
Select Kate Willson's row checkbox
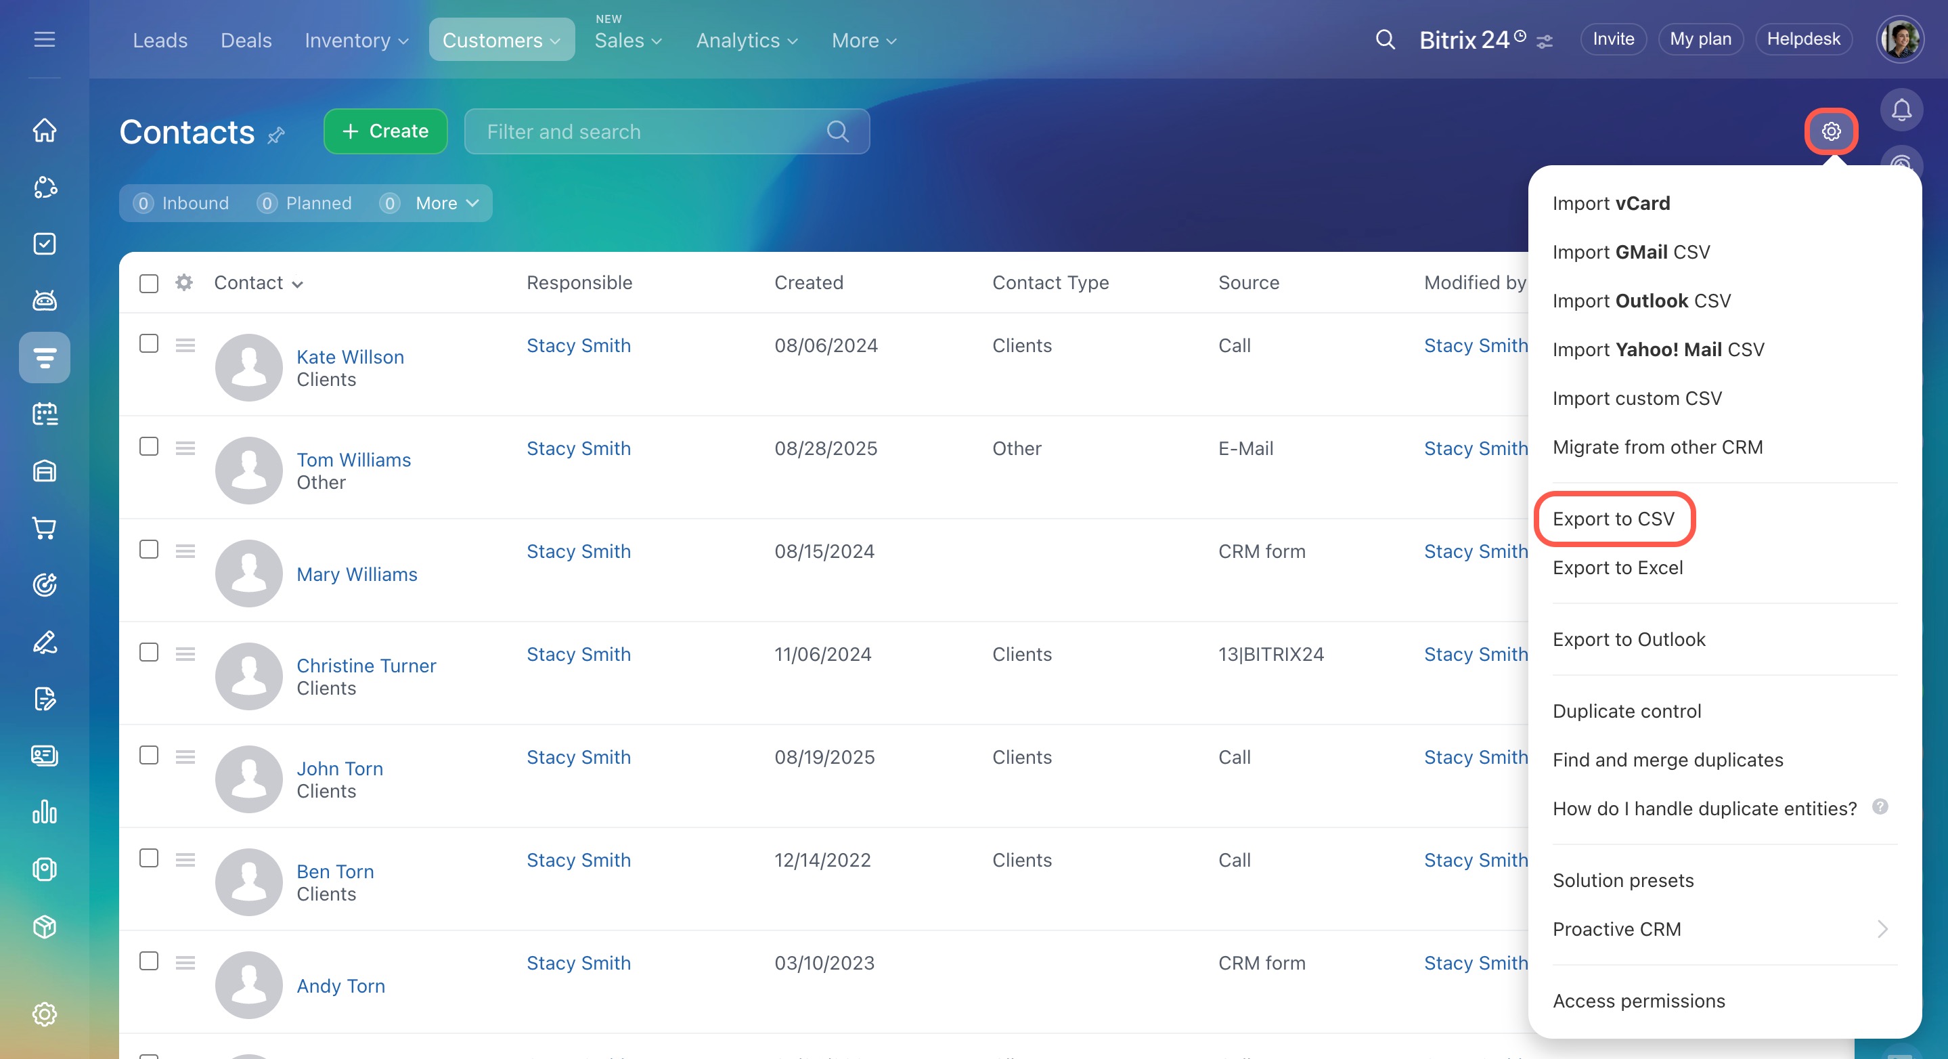tap(149, 344)
